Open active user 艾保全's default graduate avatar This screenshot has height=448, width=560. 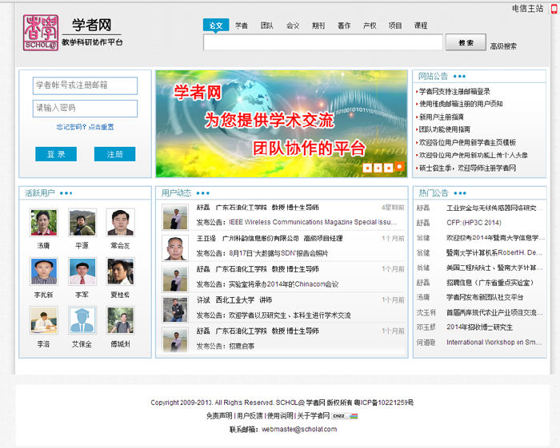pos(82,320)
